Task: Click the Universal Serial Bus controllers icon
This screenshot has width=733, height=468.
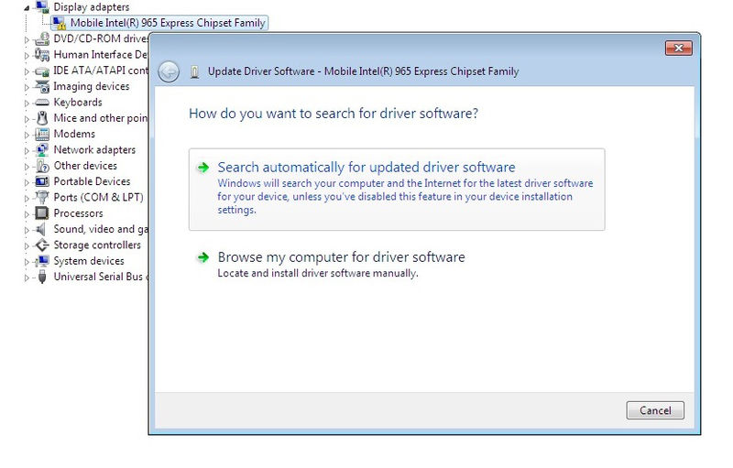Action: click(41, 277)
